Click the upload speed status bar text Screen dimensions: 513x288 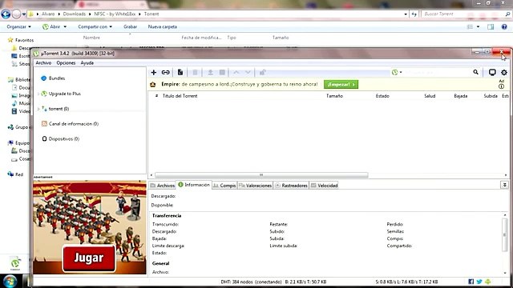point(406,282)
